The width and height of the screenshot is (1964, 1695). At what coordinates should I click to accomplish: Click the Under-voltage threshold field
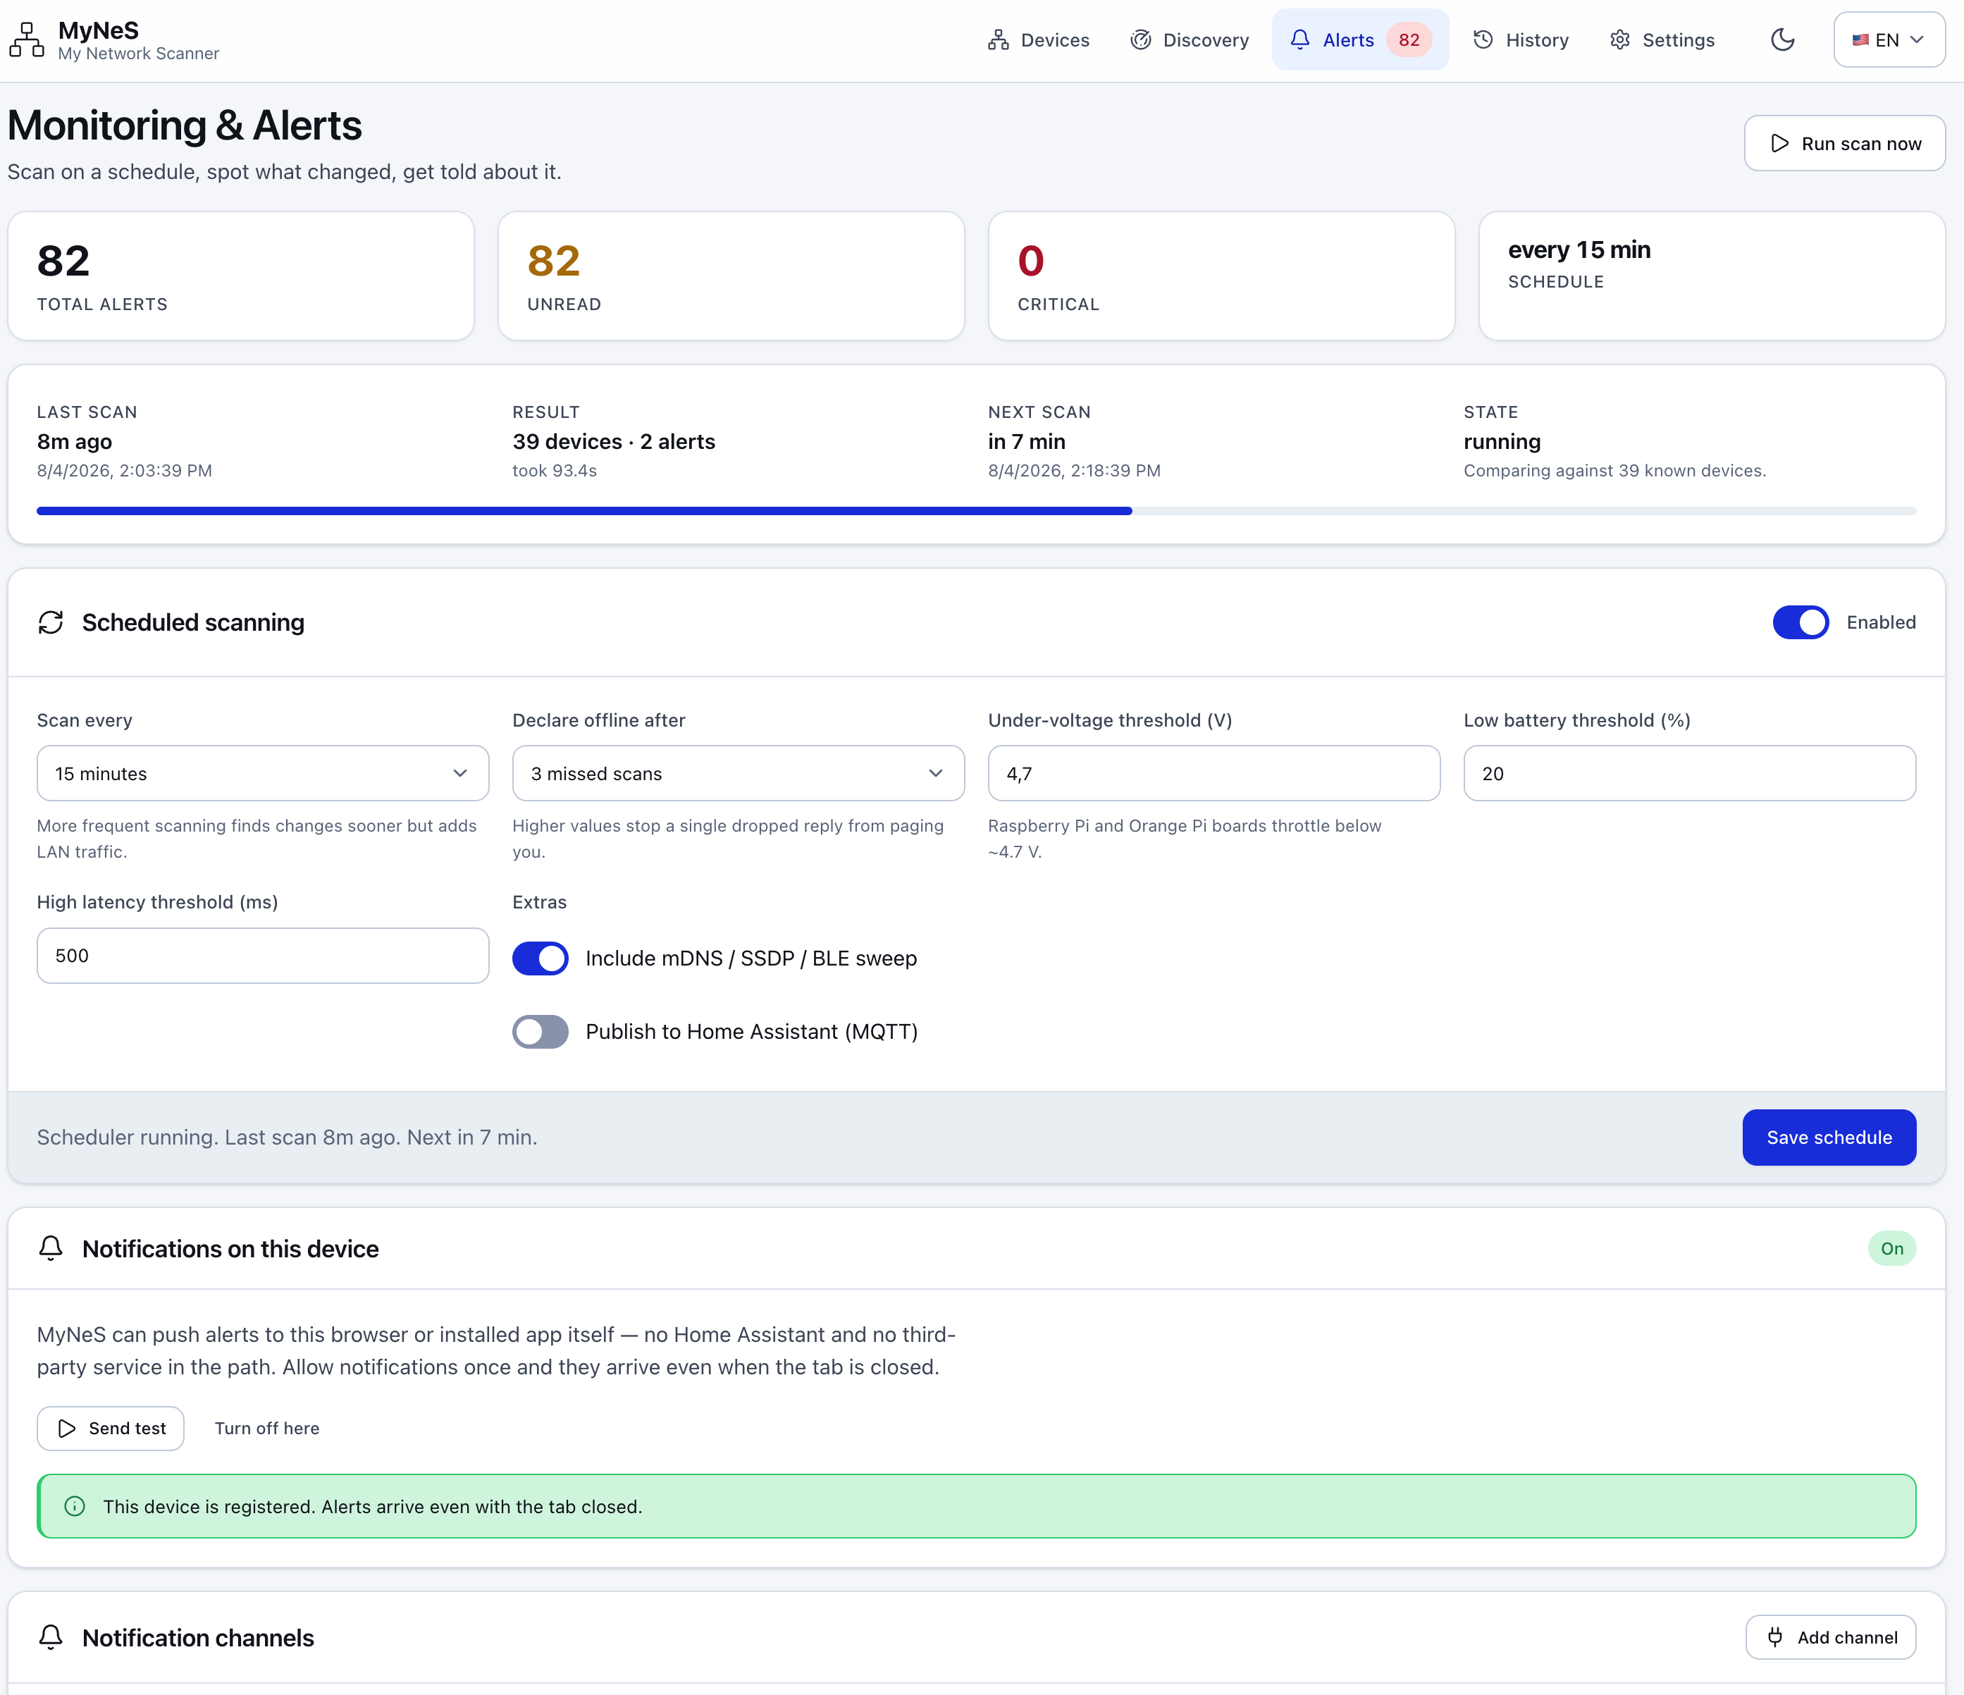pyautogui.click(x=1213, y=774)
